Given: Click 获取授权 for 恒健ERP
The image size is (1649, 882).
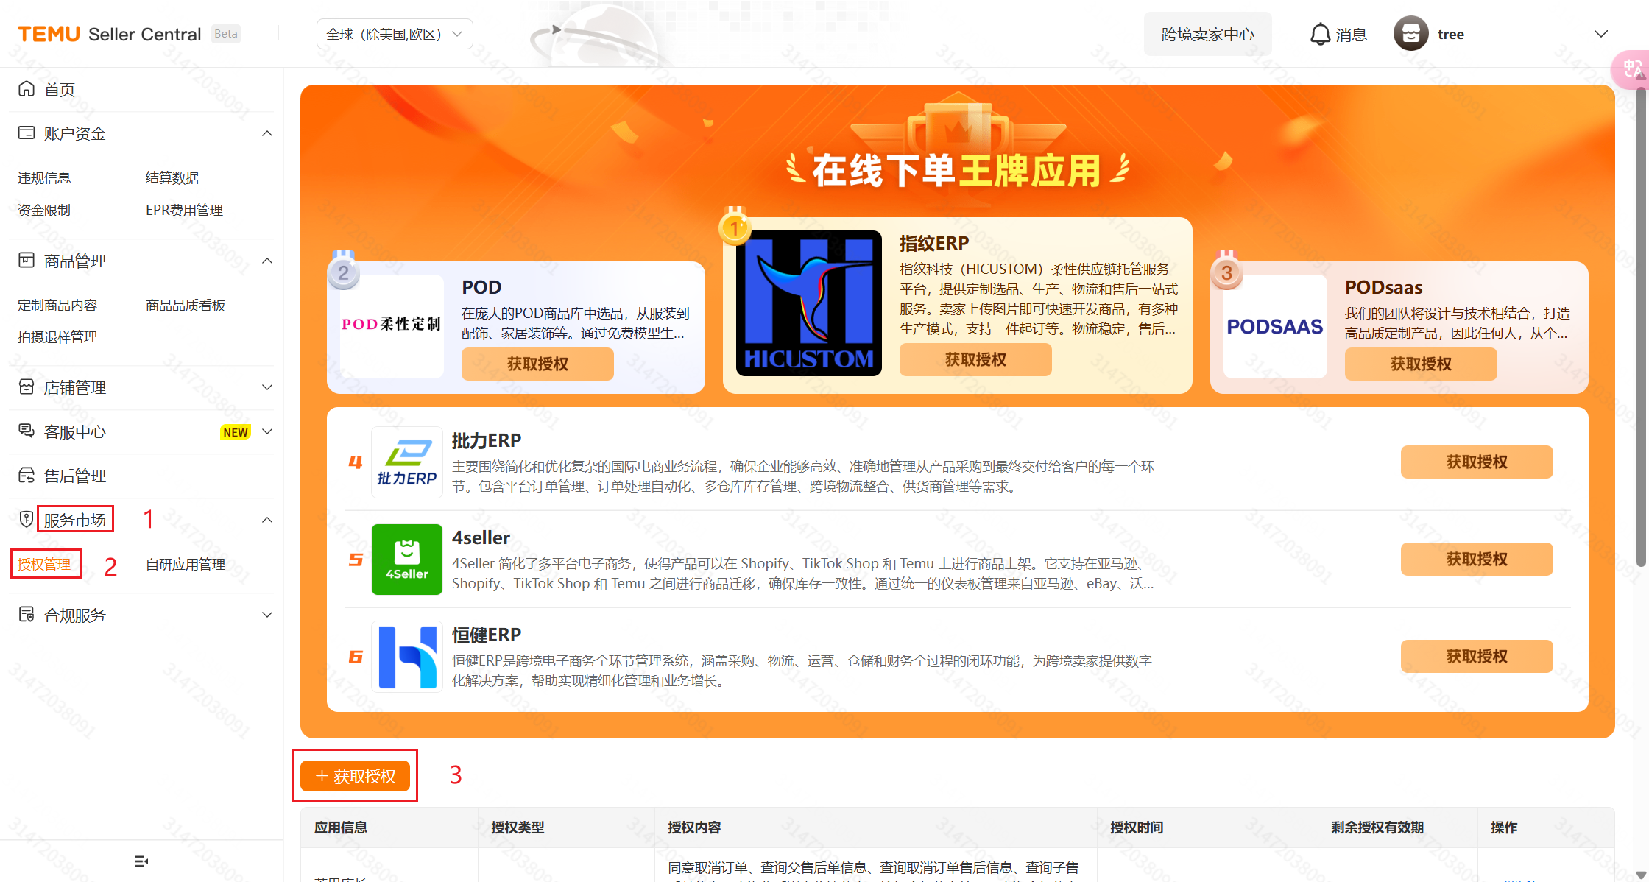Looking at the screenshot, I should 1477,656.
